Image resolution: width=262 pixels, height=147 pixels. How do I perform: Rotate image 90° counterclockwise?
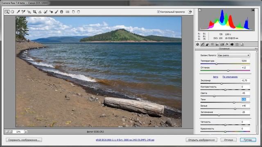coord(73,12)
